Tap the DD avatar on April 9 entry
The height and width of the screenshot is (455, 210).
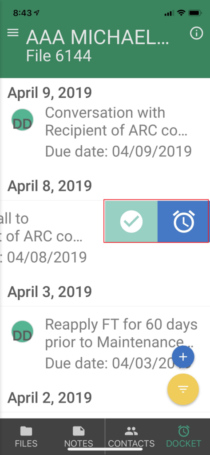(x=22, y=120)
